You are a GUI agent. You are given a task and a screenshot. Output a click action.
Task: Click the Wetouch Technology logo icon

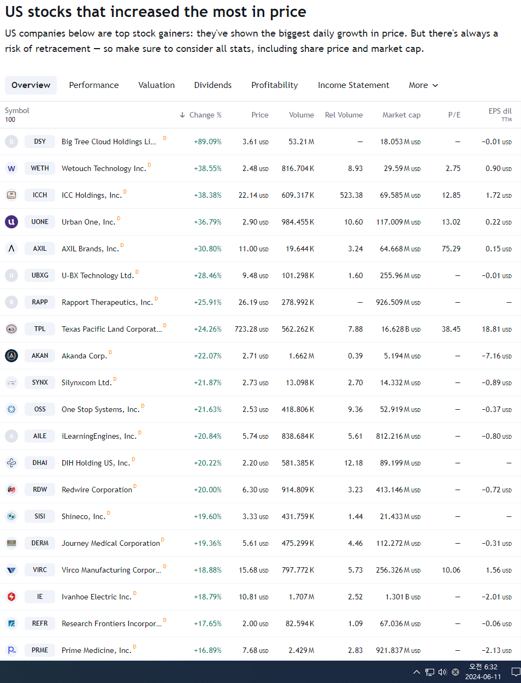[x=11, y=168]
